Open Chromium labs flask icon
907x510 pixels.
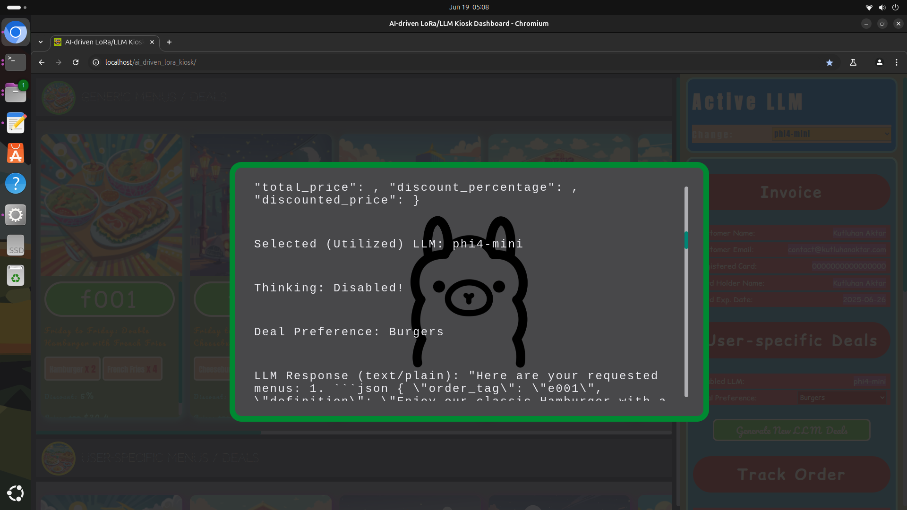coord(853,62)
